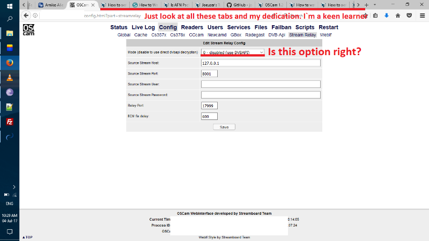
Task: Click the TOP link at bottom
Action: (x=27, y=237)
